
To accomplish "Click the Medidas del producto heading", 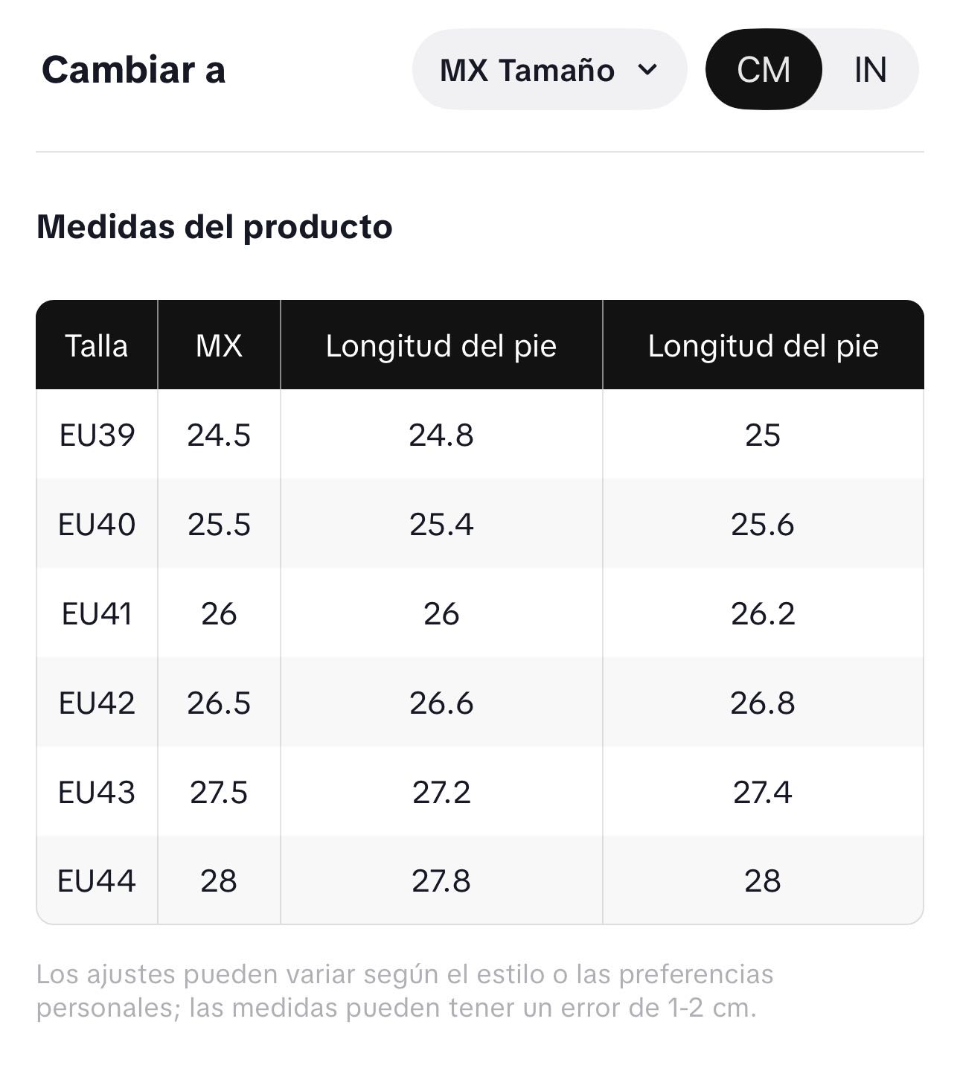I will click(x=214, y=226).
